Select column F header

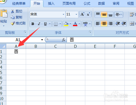click(115, 46)
